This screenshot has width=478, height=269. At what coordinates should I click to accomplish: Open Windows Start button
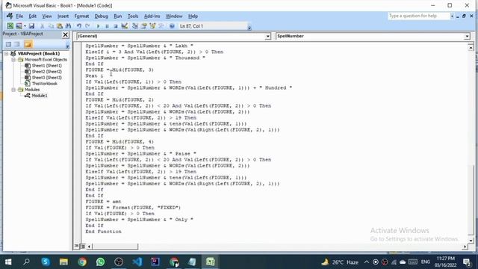point(8,262)
